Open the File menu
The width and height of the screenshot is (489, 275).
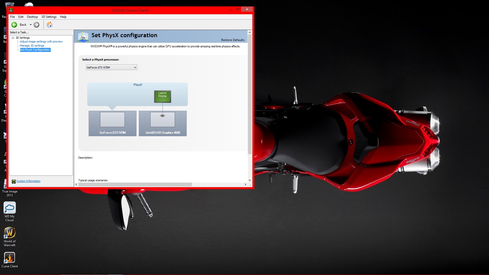12,17
